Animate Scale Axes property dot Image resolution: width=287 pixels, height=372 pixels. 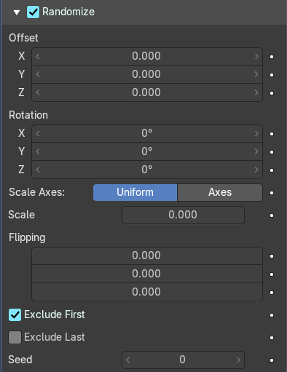click(x=272, y=193)
